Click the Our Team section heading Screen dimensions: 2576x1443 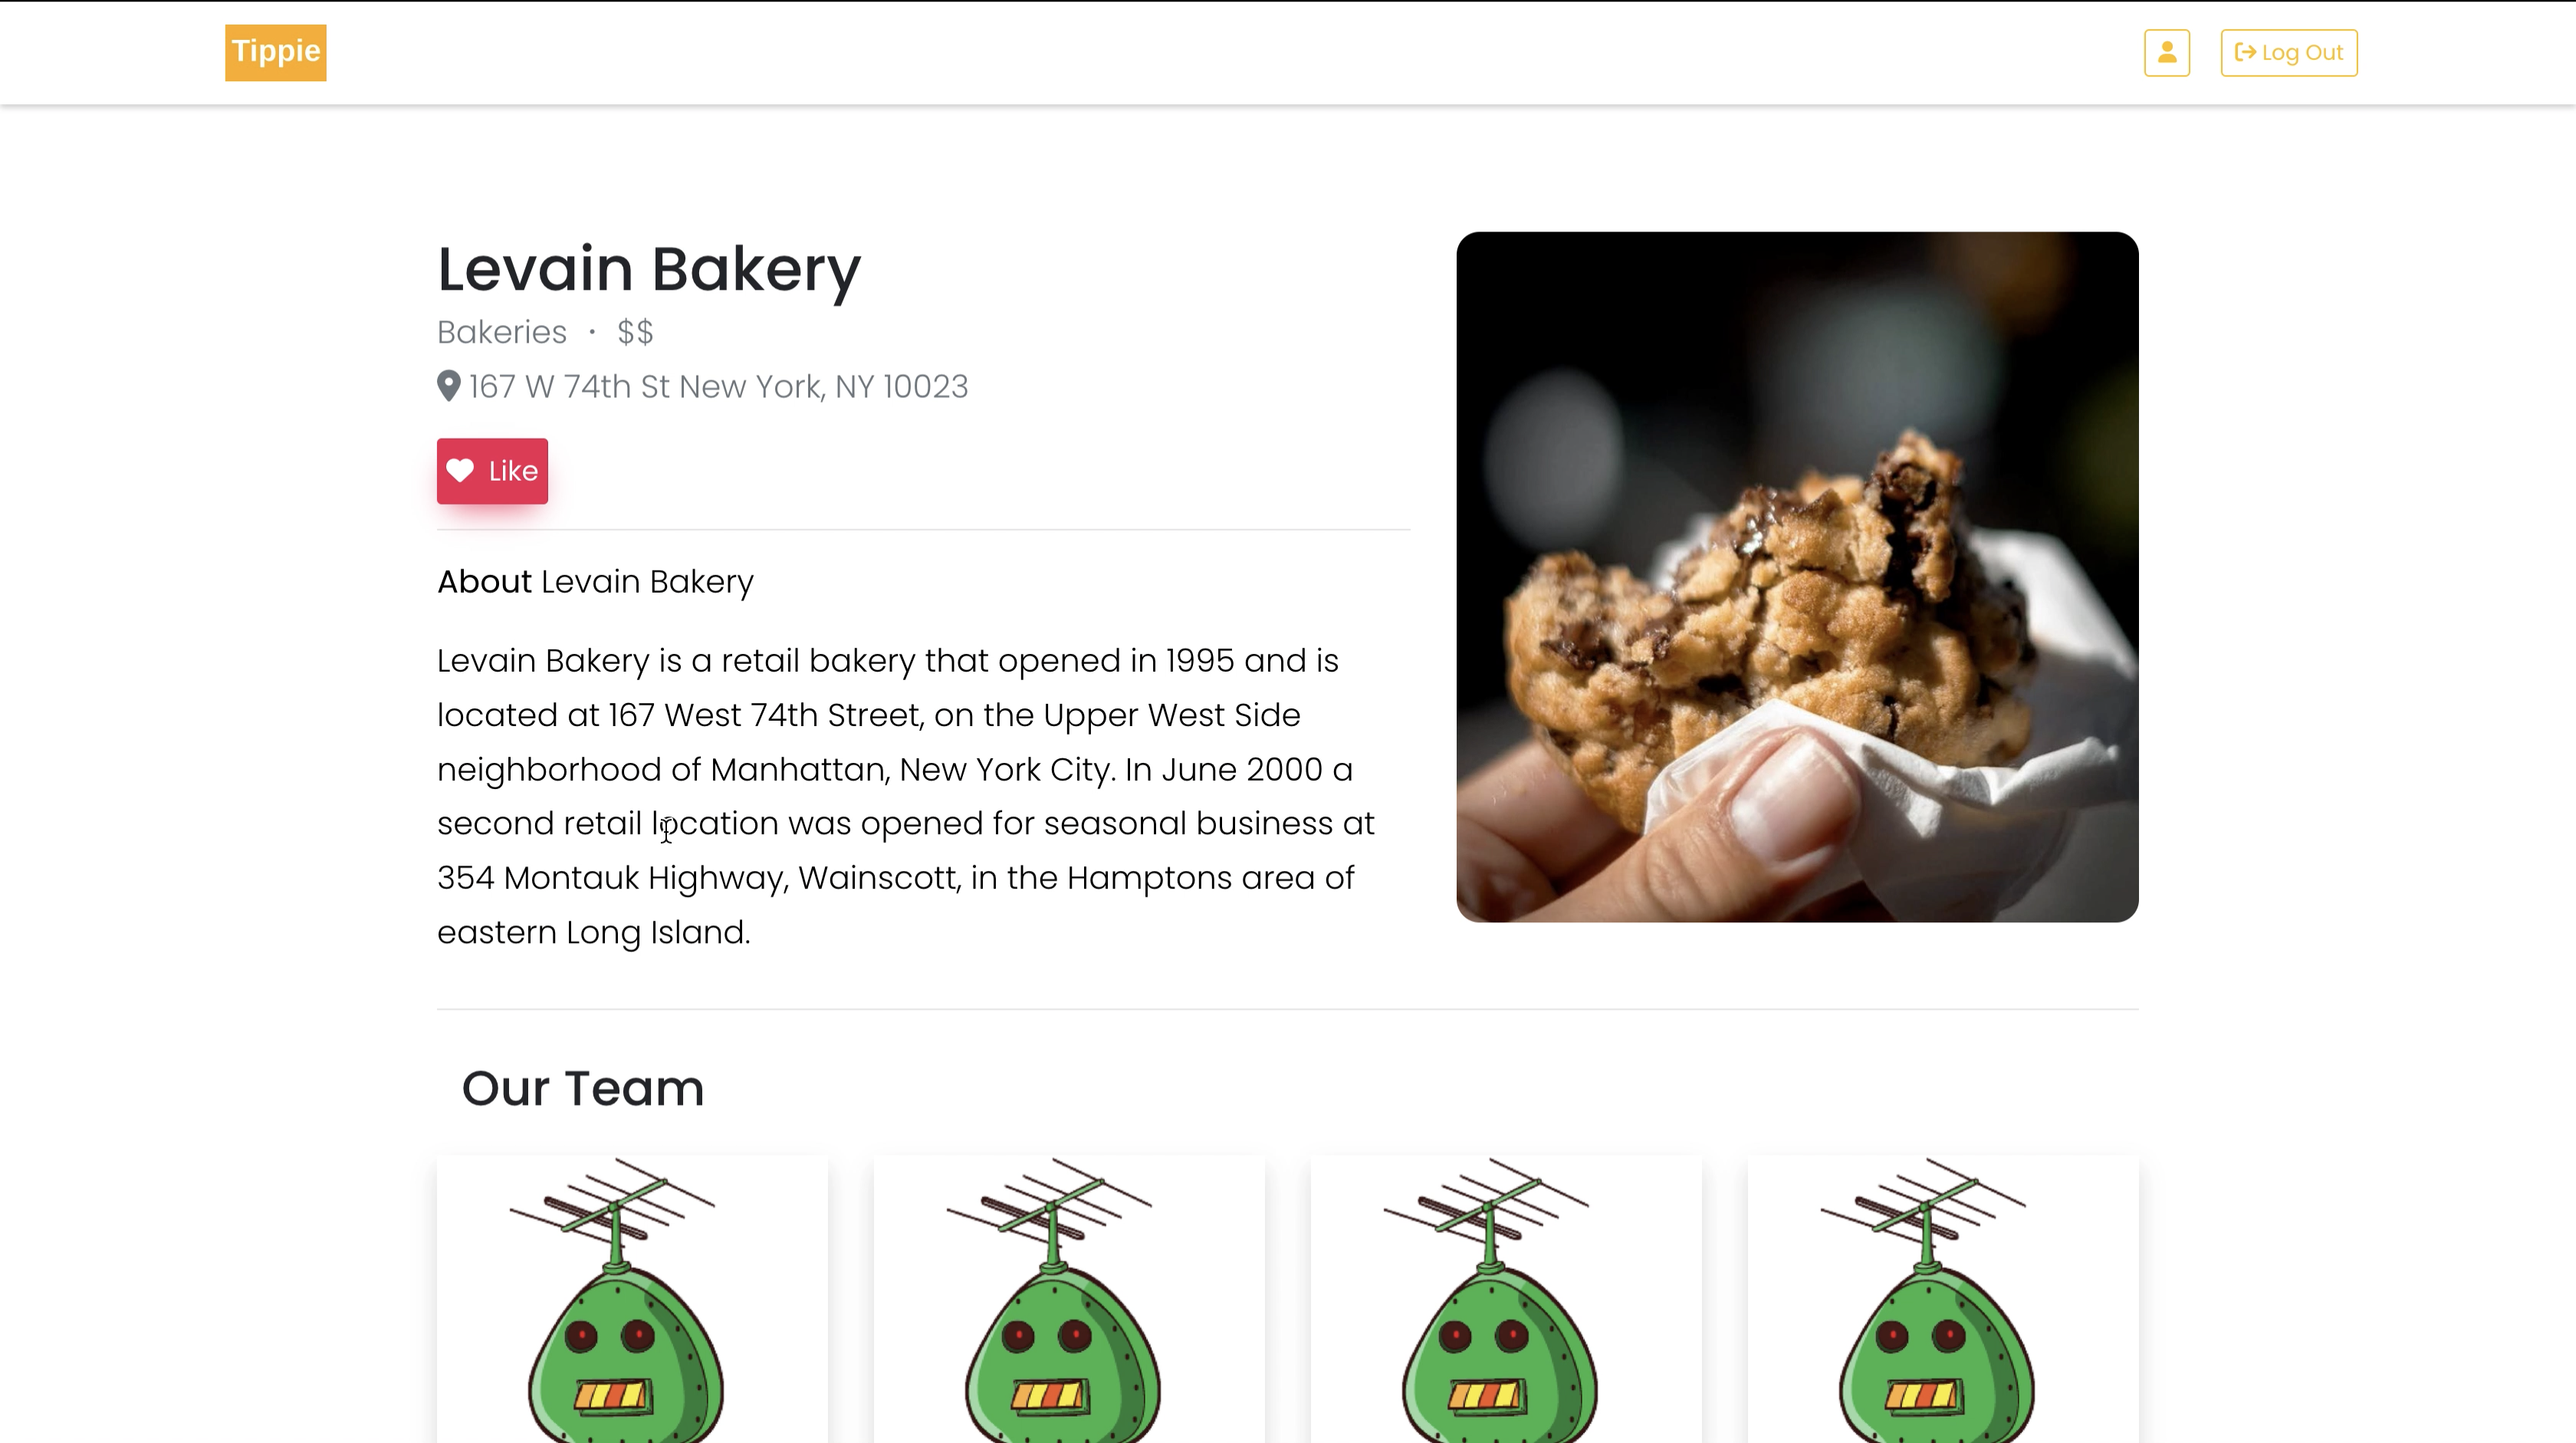point(583,1088)
